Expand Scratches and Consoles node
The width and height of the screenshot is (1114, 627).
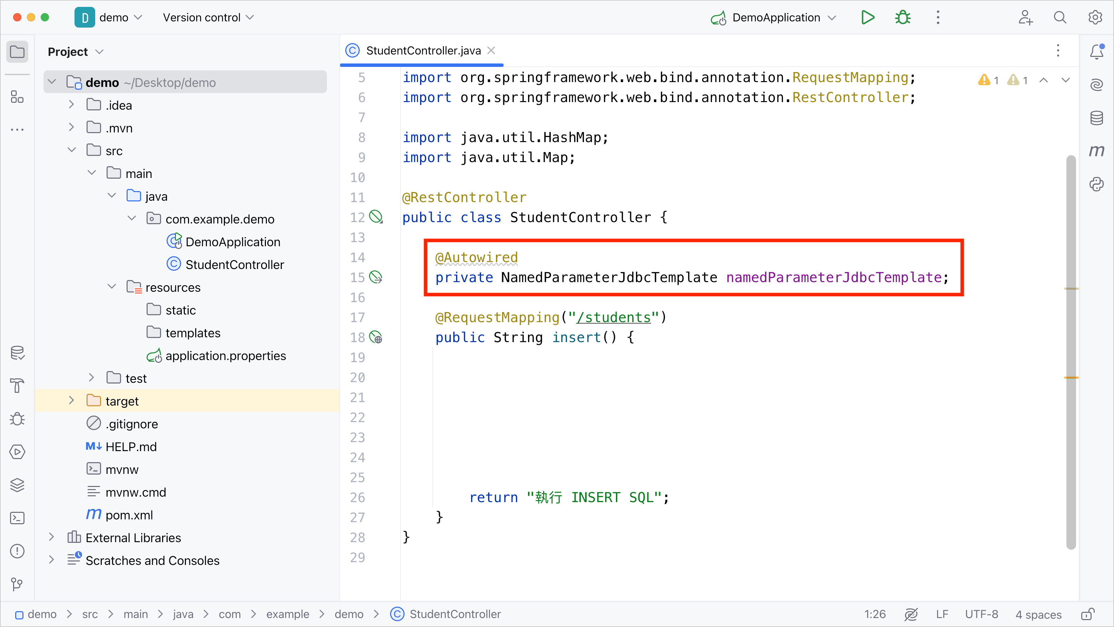click(52, 559)
